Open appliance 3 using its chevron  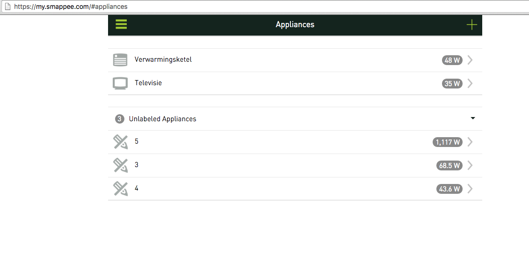click(x=470, y=165)
